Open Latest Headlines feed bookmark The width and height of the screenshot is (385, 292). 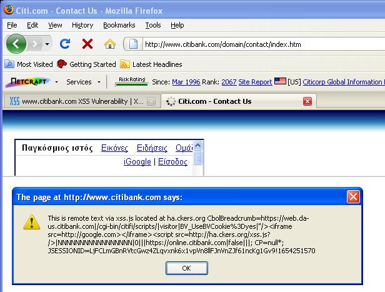click(151, 64)
